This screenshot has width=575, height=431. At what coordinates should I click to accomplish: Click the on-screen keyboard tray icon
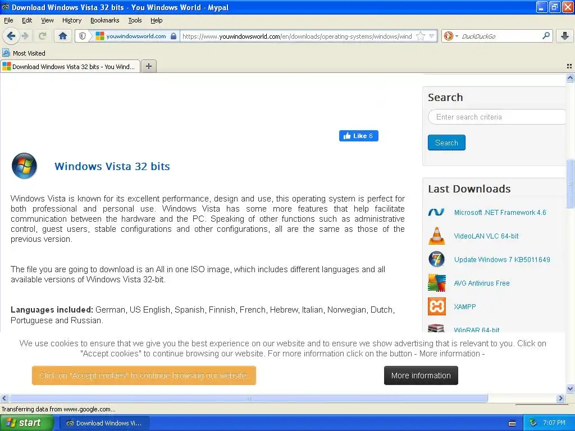point(512,423)
